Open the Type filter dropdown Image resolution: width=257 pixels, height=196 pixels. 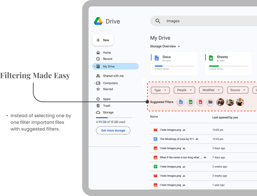[160, 90]
